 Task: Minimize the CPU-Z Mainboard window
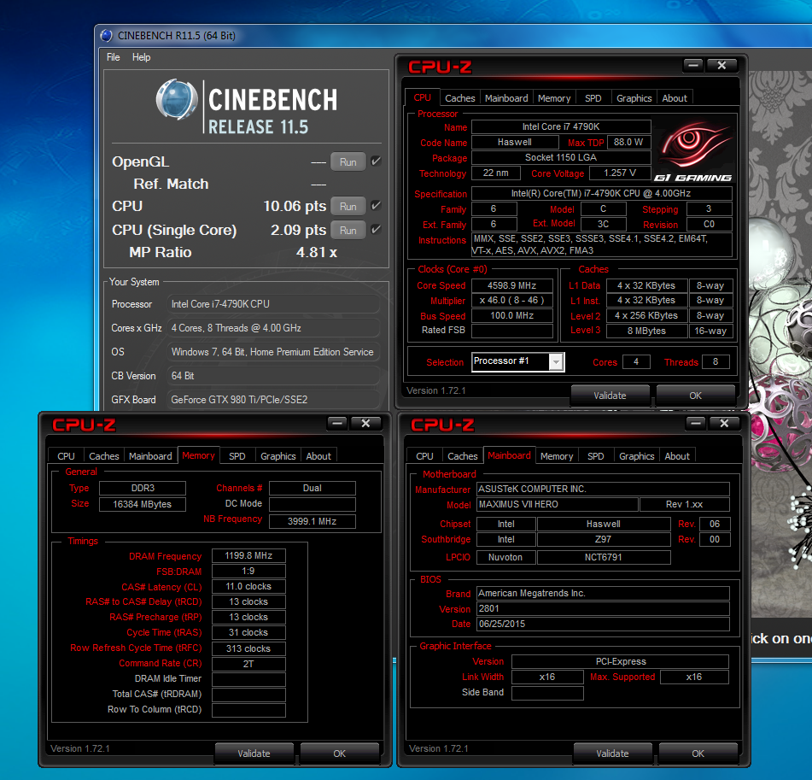[x=696, y=424]
